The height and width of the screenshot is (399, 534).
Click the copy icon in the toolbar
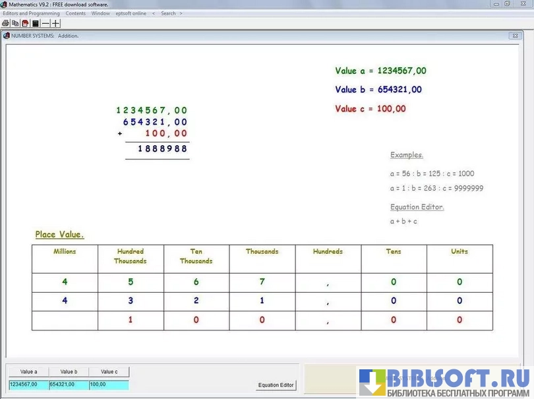[15, 23]
